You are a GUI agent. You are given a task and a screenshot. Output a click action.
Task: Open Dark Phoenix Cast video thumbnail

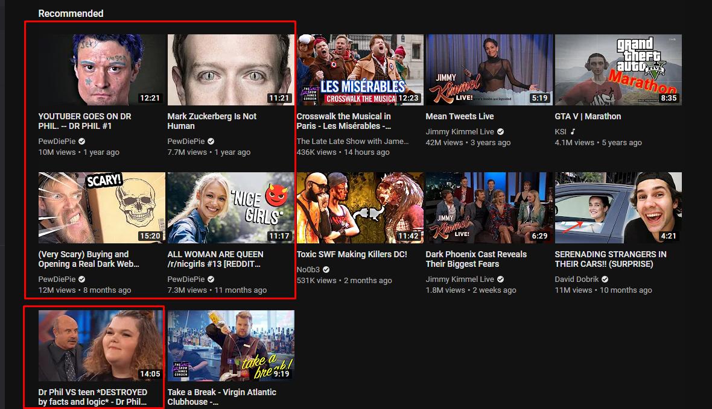point(489,208)
